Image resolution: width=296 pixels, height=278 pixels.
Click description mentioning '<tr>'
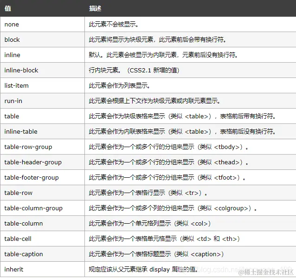(148, 193)
